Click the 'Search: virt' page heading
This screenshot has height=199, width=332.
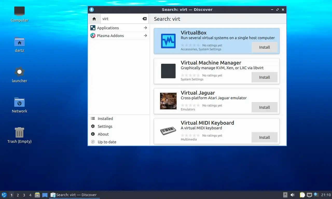click(x=167, y=19)
